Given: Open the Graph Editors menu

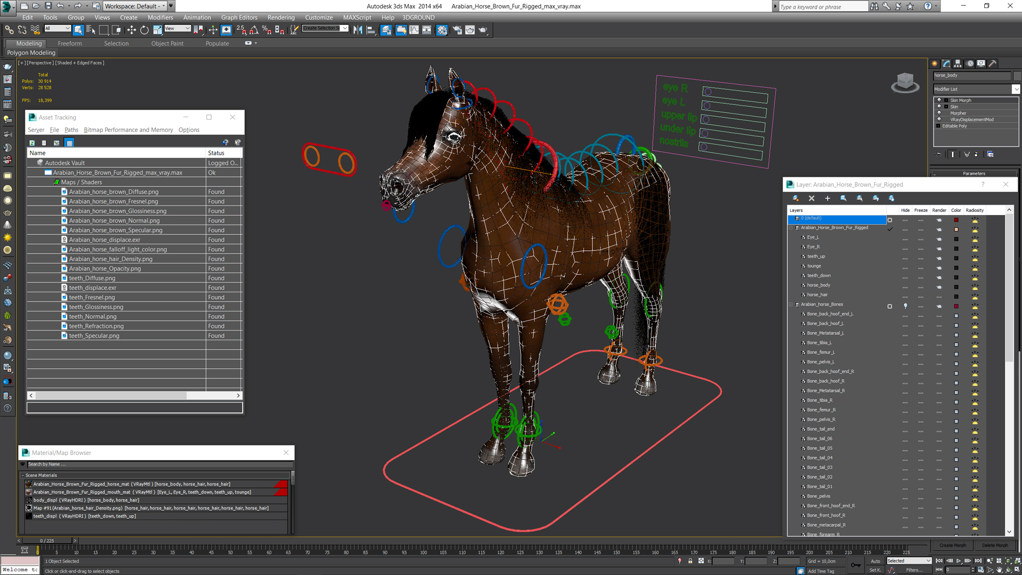Looking at the screenshot, I should [x=239, y=18].
